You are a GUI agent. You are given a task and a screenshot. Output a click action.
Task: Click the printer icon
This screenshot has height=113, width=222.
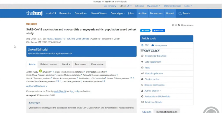[x=142, y=68]
